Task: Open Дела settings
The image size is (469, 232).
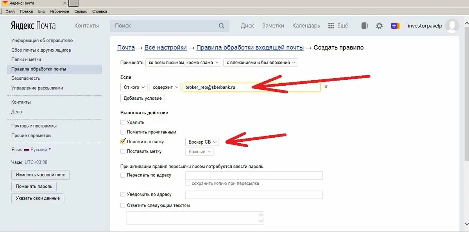Action: point(16,112)
